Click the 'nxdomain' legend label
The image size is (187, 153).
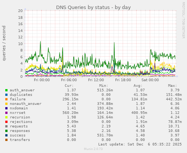coord(19,108)
